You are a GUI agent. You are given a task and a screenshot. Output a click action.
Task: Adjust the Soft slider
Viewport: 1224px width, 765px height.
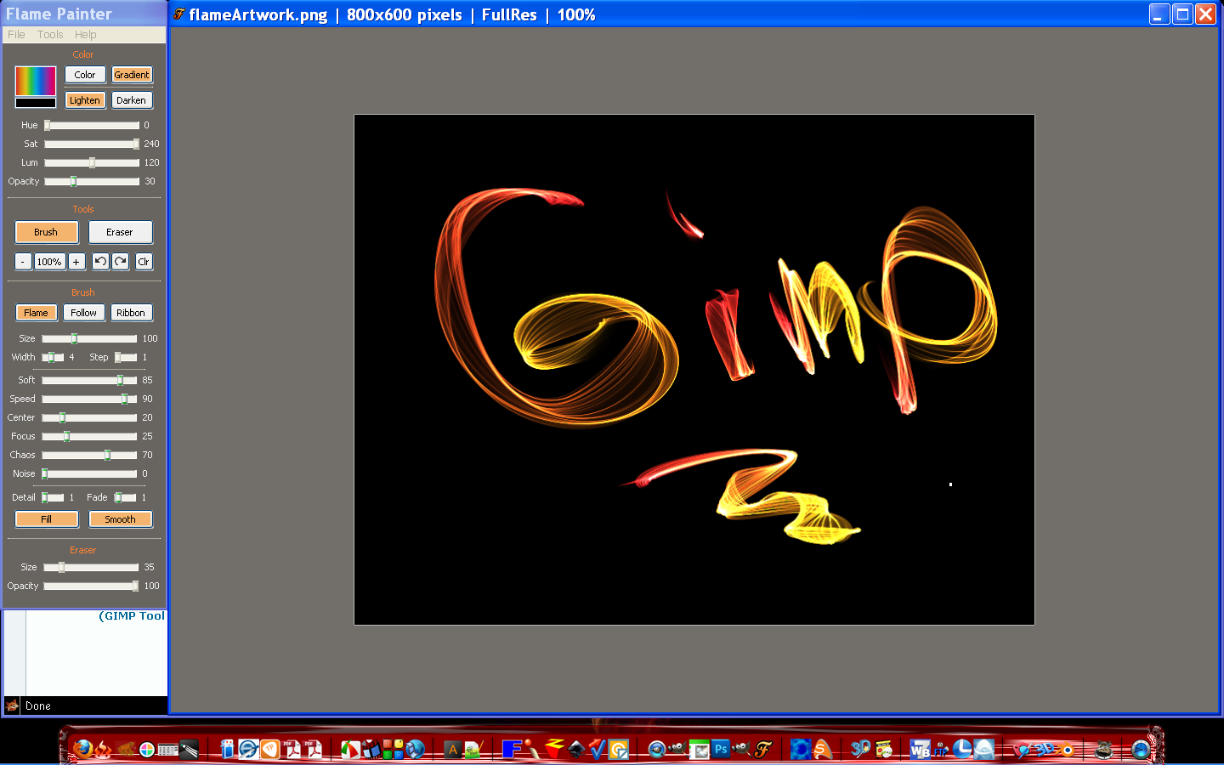pos(89,380)
